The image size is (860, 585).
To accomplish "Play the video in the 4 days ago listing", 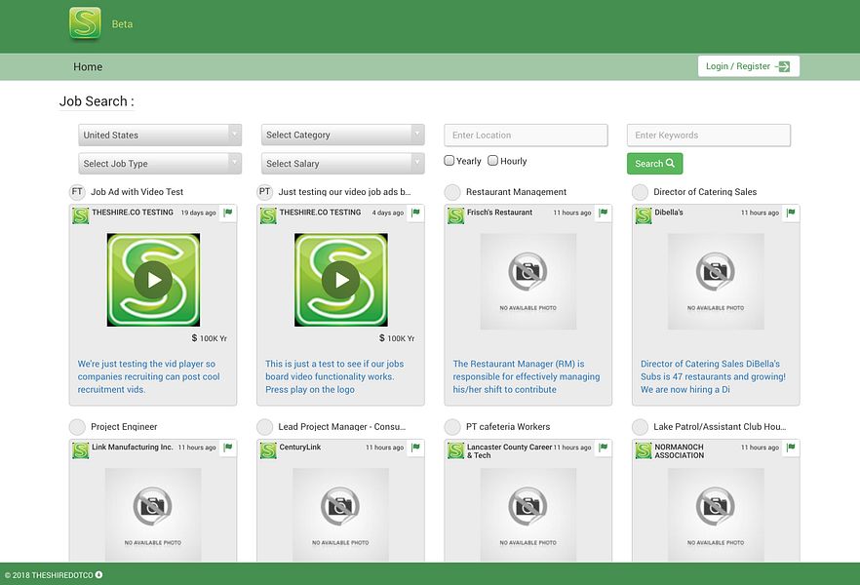I will point(340,280).
